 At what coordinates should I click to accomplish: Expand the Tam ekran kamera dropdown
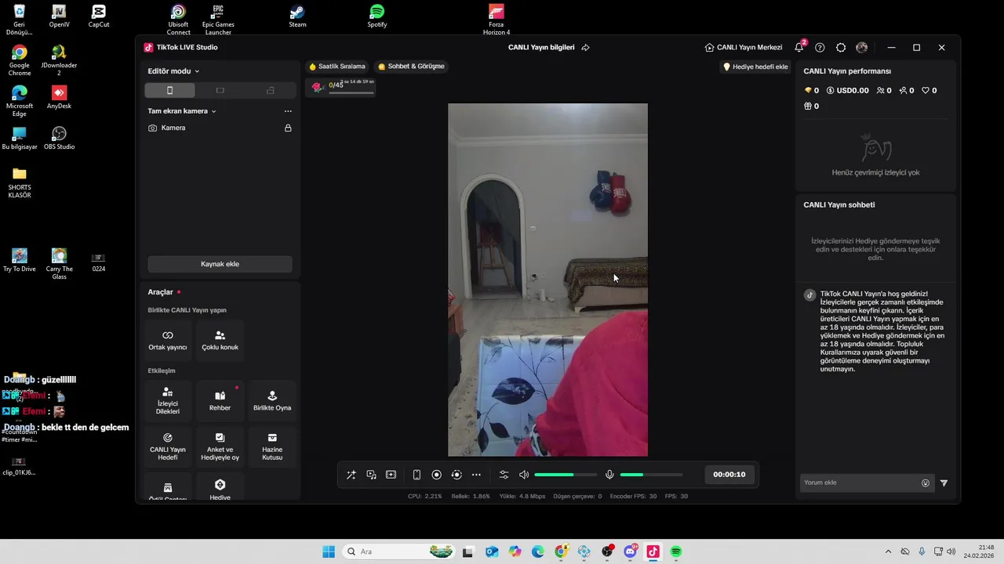pos(182,111)
